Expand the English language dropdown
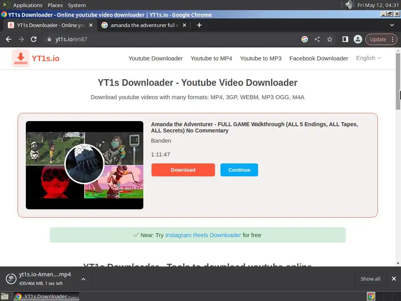This screenshot has height=301, width=401. pyautogui.click(x=369, y=58)
